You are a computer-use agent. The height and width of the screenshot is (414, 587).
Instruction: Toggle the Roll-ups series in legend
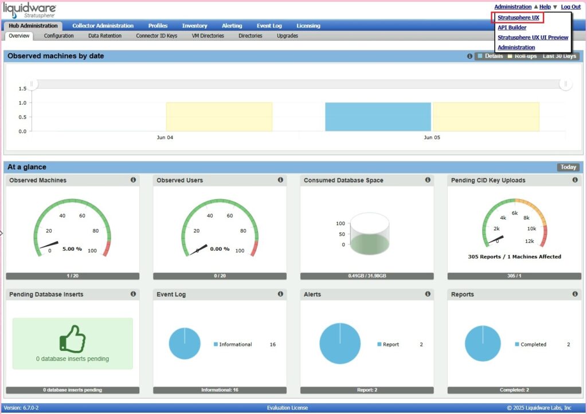coord(522,56)
